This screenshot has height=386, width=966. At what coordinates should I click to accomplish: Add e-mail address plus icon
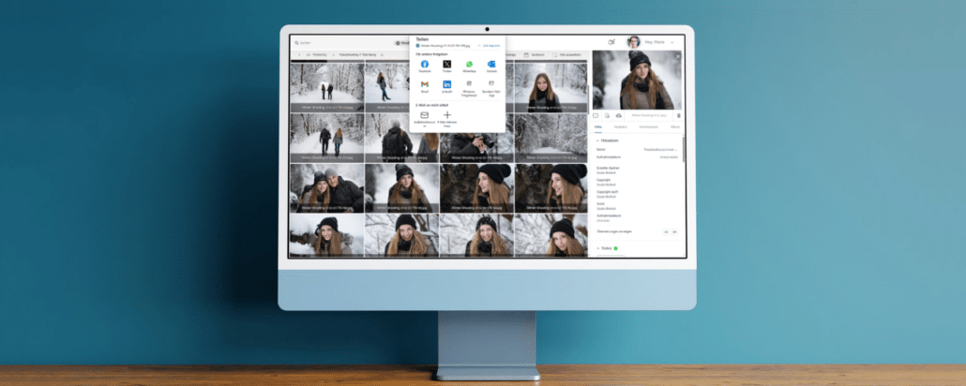click(447, 115)
